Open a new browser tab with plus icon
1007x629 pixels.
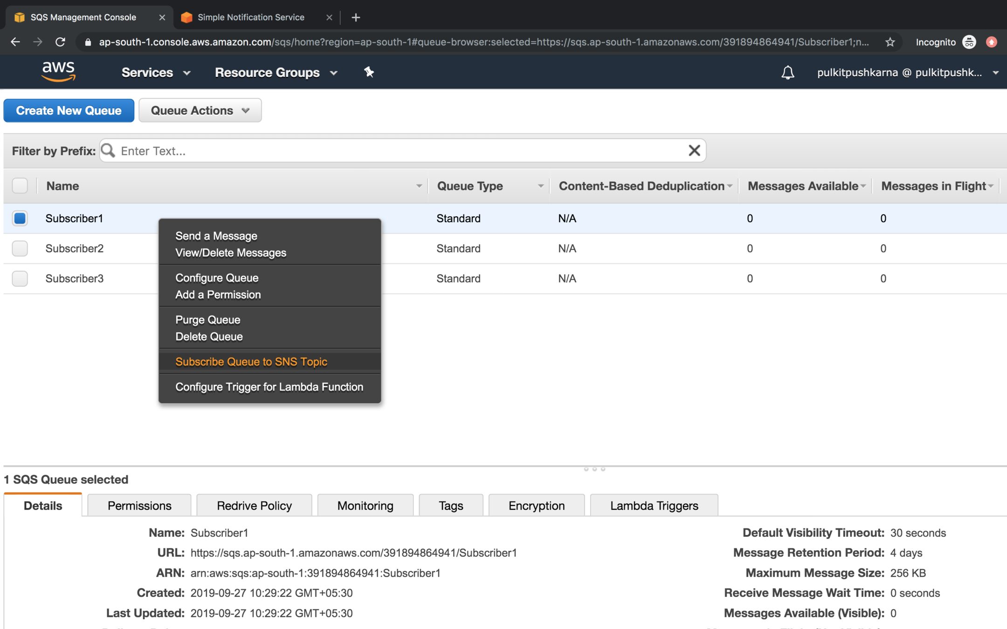pos(356,17)
